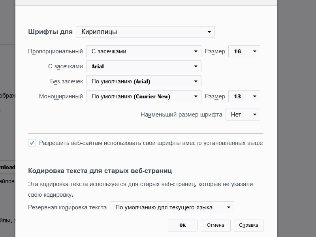Screen dimensions: 316x237
Task: Open the proportional Размер 16 dropdown
Action: coord(244,51)
